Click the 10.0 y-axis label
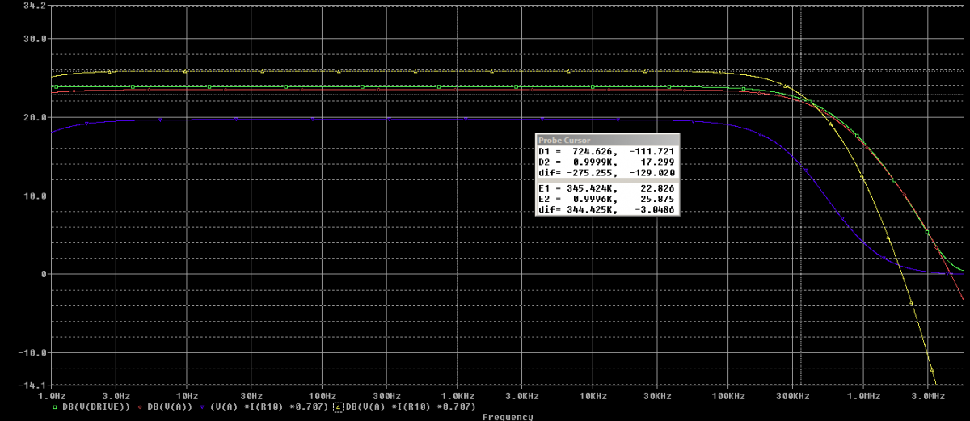This screenshot has height=421, width=970. 36,196
